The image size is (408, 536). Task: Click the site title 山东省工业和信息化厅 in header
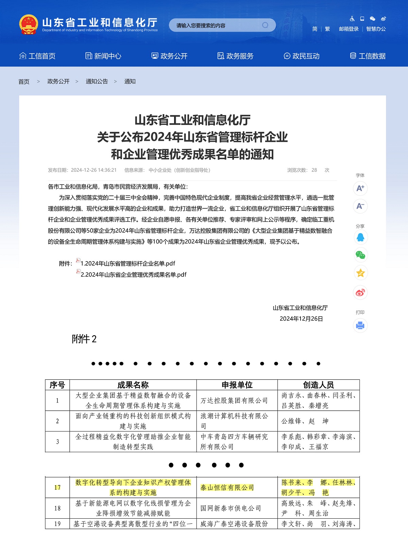point(100,22)
